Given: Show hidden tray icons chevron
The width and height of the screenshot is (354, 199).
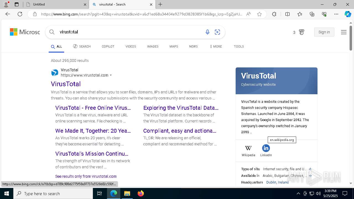Looking at the screenshot, I should (x=298, y=193).
